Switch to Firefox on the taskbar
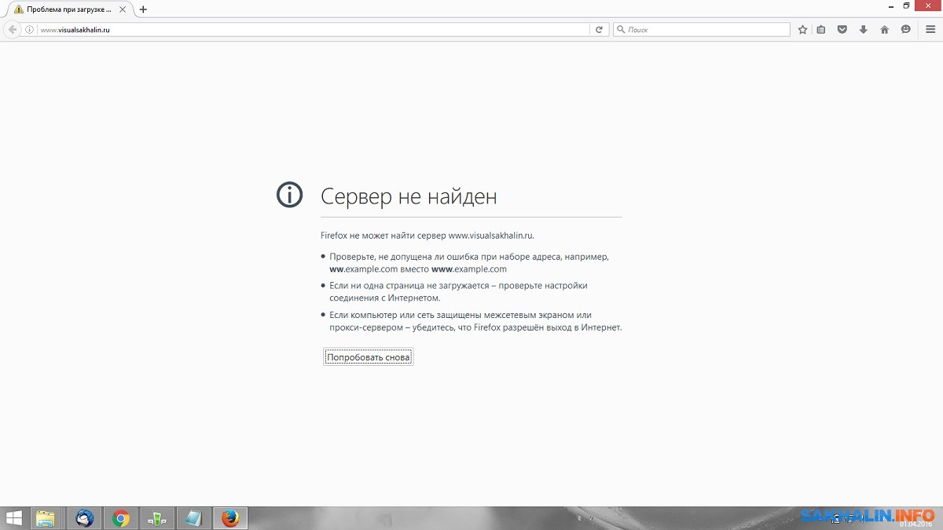Viewport: 943px width, 530px height. [x=229, y=518]
